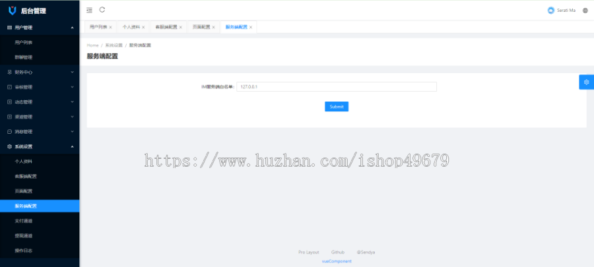
Task: Select the 服务端配置 tab
Action: (x=236, y=27)
